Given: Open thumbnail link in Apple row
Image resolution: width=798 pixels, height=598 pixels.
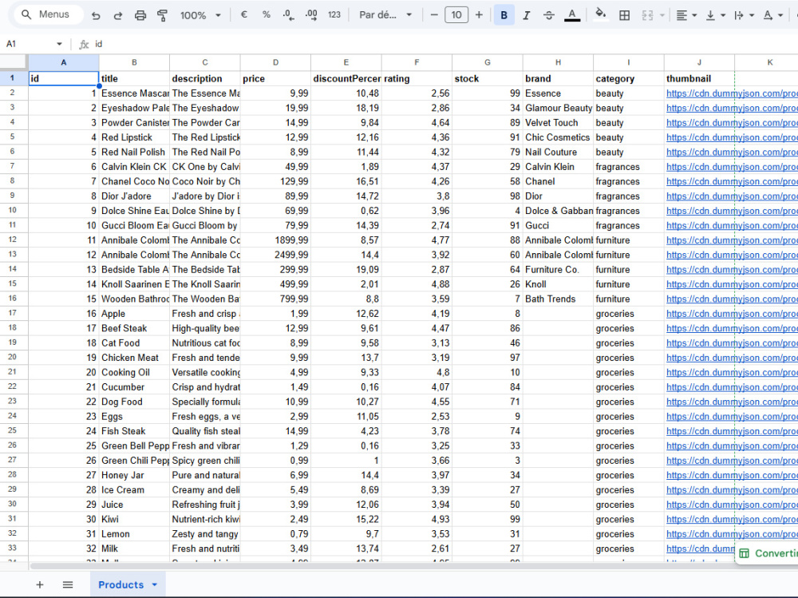Looking at the screenshot, I should [731, 314].
